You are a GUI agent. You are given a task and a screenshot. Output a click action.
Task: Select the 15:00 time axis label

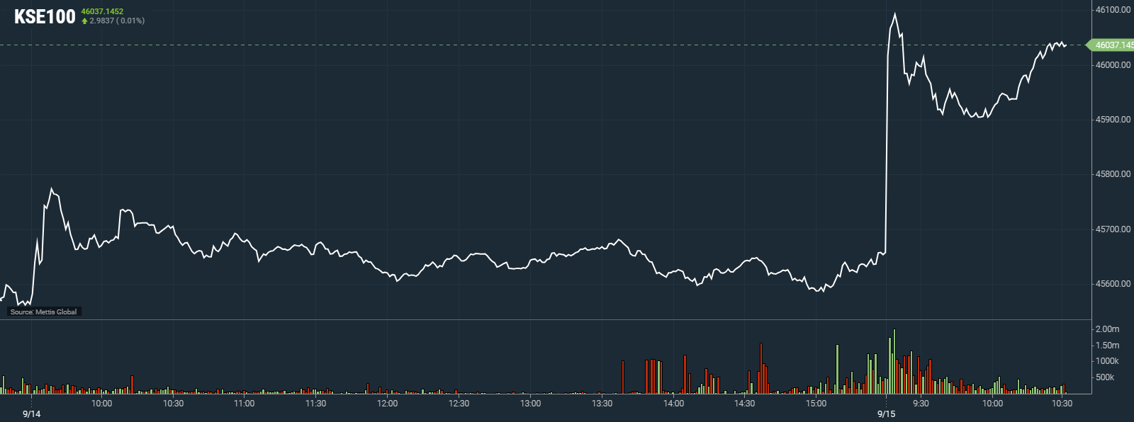pyautogui.click(x=816, y=404)
